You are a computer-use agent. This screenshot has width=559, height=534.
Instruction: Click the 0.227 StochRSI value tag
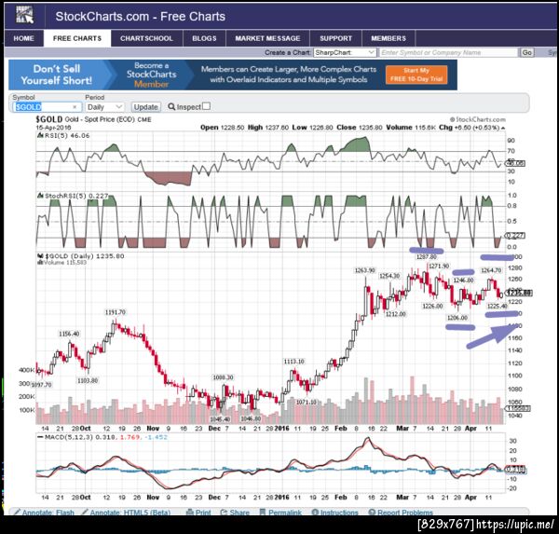(x=515, y=236)
